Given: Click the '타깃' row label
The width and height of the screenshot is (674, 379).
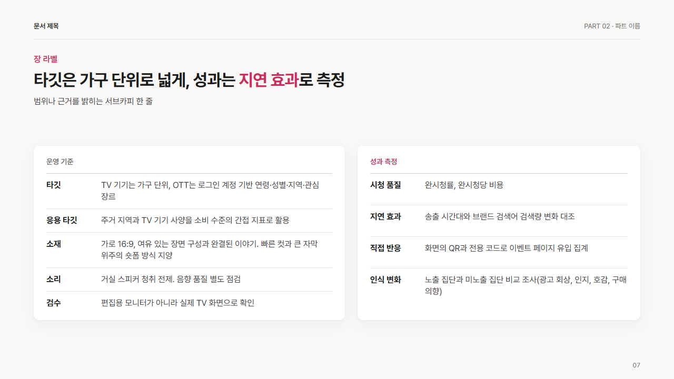Looking at the screenshot, I should coord(54,185).
